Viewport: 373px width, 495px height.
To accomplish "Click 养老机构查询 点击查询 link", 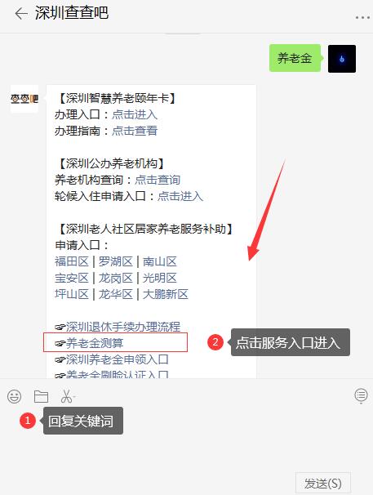I will tap(158, 180).
